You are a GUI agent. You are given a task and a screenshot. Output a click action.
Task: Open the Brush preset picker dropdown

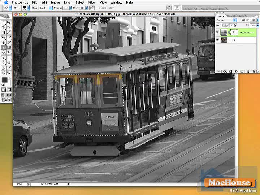pos(29,8)
